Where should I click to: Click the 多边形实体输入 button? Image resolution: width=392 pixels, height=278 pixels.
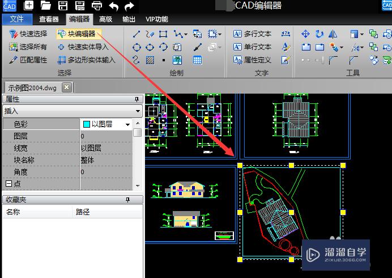tap(87, 60)
